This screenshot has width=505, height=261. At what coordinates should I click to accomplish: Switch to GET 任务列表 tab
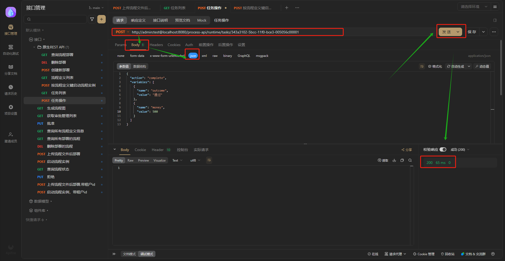pyautogui.click(x=175, y=8)
